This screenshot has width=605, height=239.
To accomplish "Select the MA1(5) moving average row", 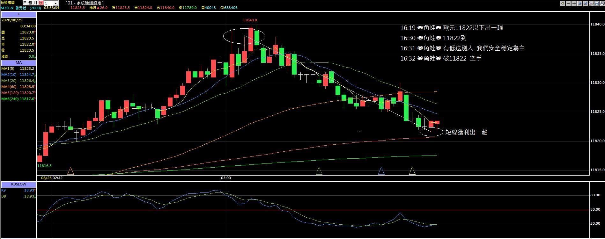I will pyautogui.click(x=18, y=69).
